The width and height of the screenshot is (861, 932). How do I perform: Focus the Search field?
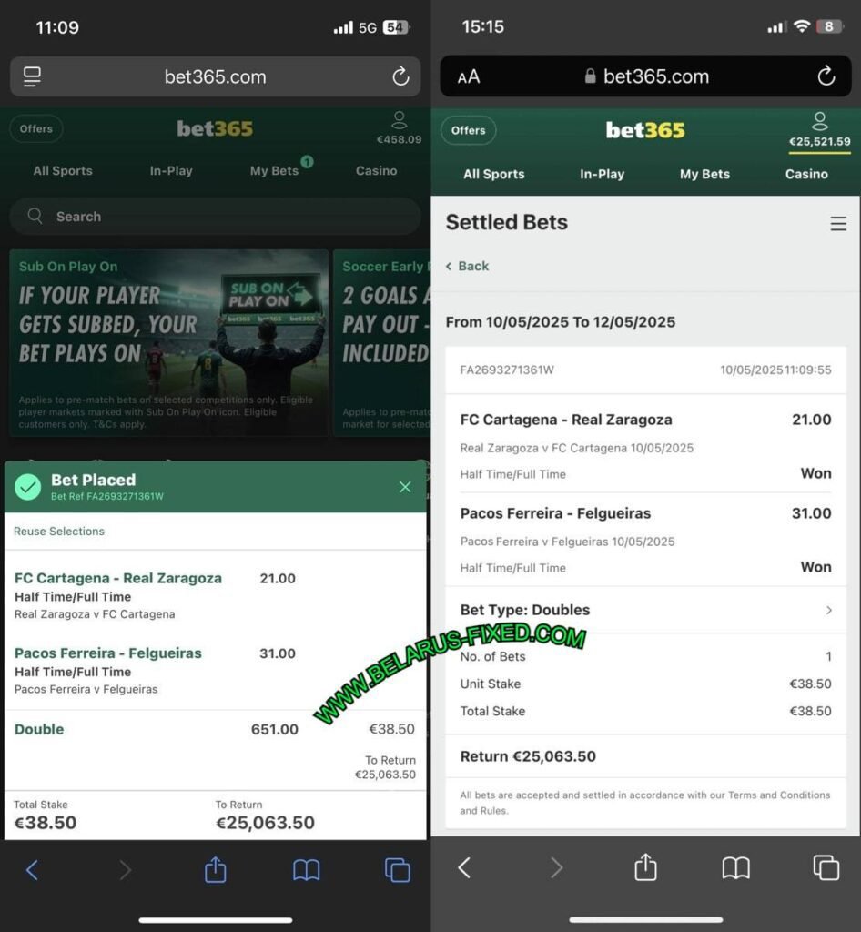coord(215,216)
